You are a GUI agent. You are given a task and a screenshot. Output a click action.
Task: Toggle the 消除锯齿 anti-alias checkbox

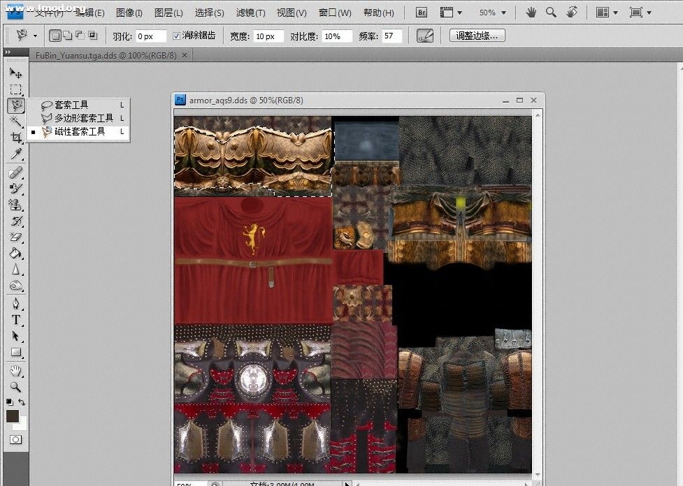tap(176, 36)
